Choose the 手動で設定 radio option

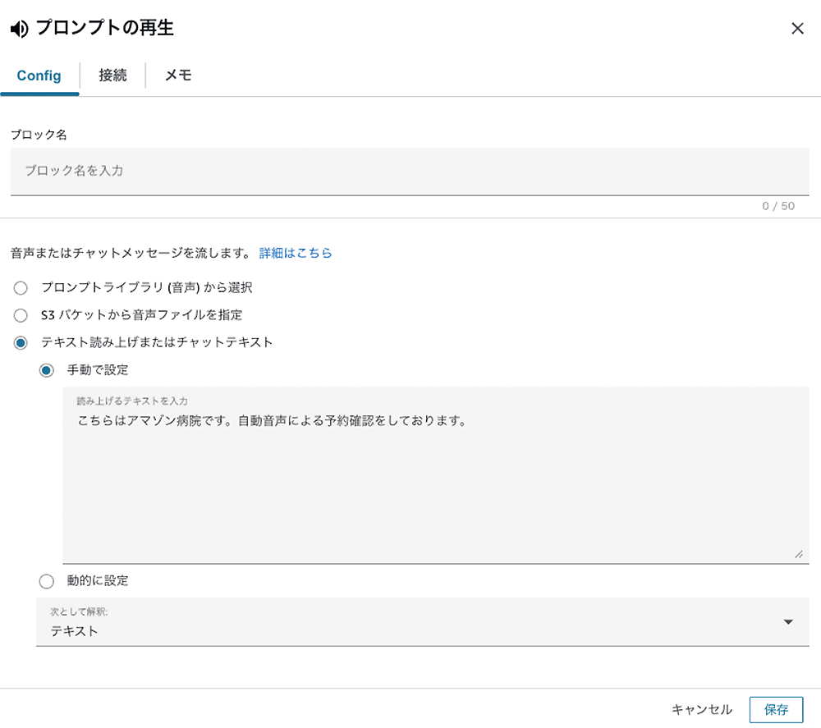(x=47, y=370)
